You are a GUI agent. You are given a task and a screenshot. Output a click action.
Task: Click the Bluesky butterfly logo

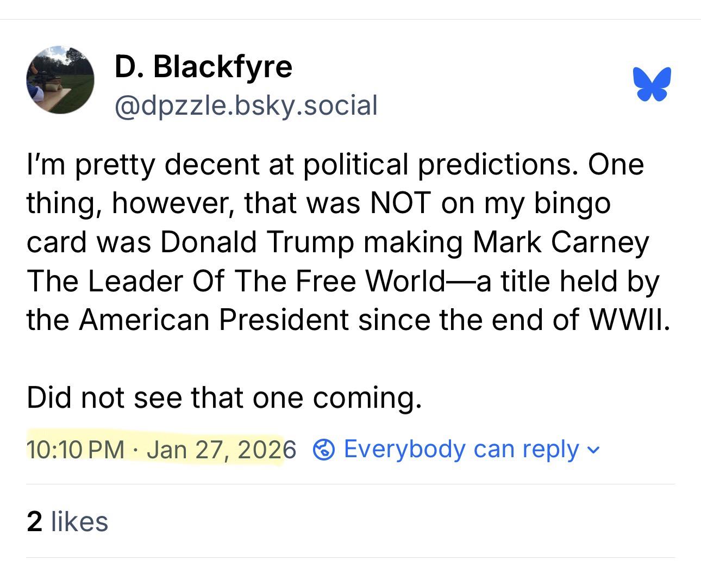coord(652,84)
